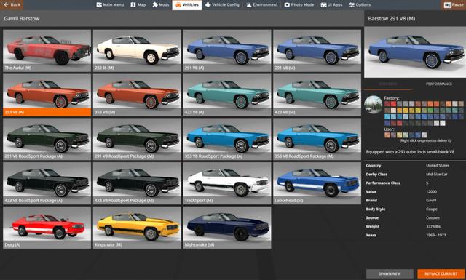Select the Nightsnake (M) configuration
This screenshot has width=466, height=280.
227,228
